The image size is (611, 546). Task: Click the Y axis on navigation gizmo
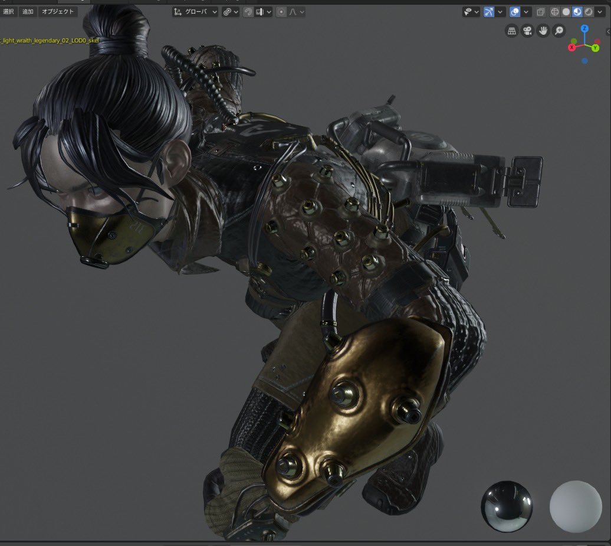point(596,48)
